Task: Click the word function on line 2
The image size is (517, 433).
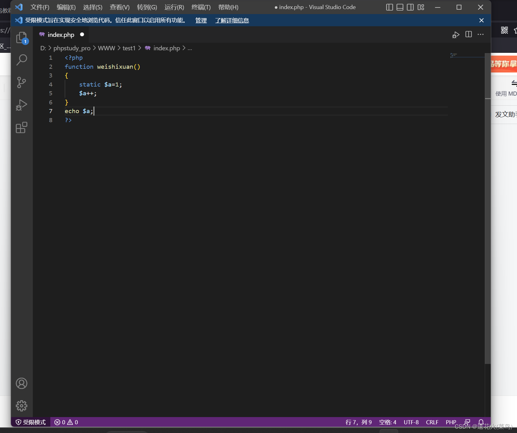Action: coord(79,67)
